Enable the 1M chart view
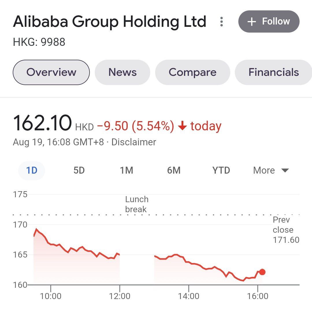Image resolution: width=312 pixels, height=310 pixels. tap(126, 170)
